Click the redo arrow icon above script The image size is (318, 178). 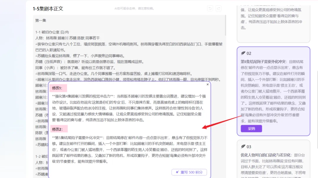click(x=218, y=8)
